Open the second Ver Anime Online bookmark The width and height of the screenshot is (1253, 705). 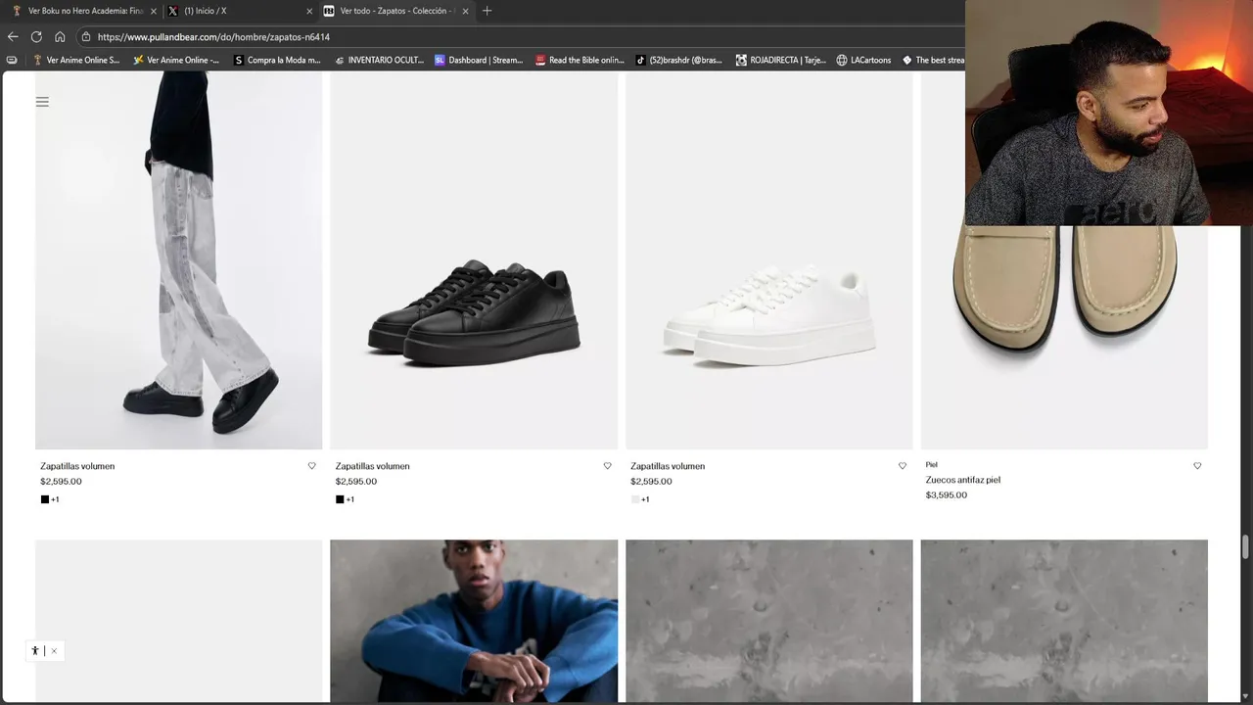[177, 60]
